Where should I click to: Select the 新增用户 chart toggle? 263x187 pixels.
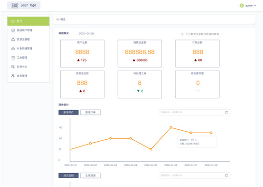[x=68, y=112]
